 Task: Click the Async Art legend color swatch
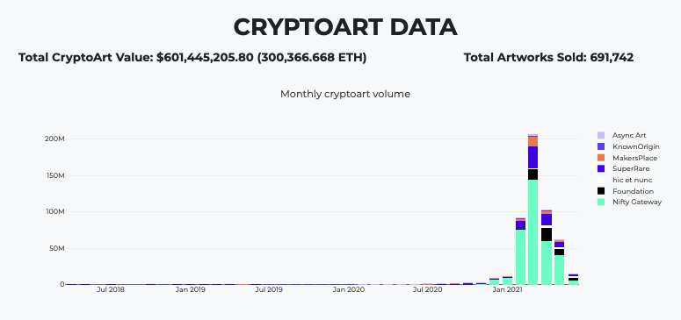click(x=601, y=135)
